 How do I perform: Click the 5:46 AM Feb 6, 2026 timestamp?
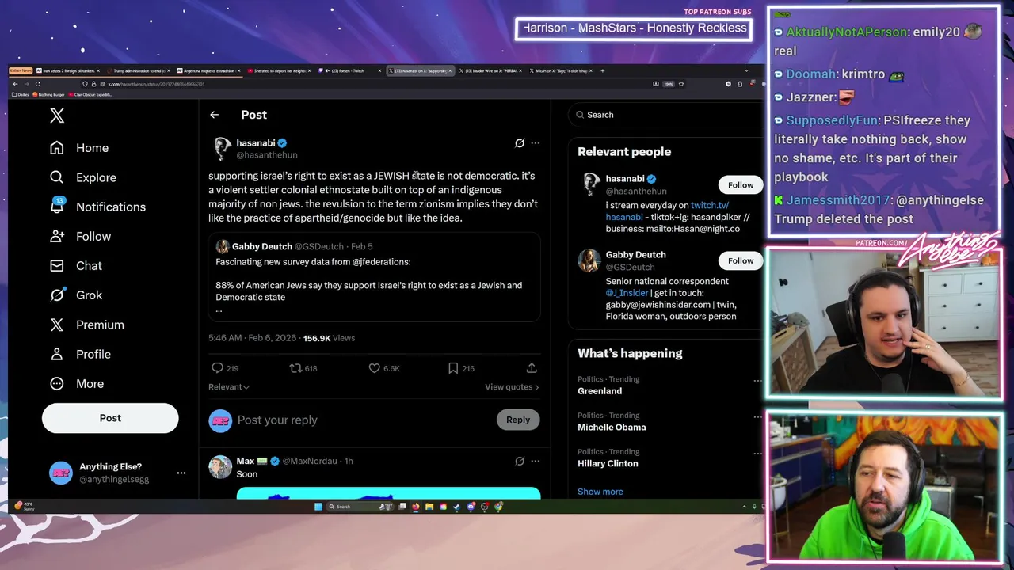[x=252, y=338]
